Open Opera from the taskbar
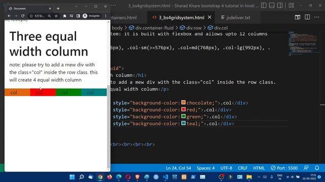 click(x=128, y=177)
